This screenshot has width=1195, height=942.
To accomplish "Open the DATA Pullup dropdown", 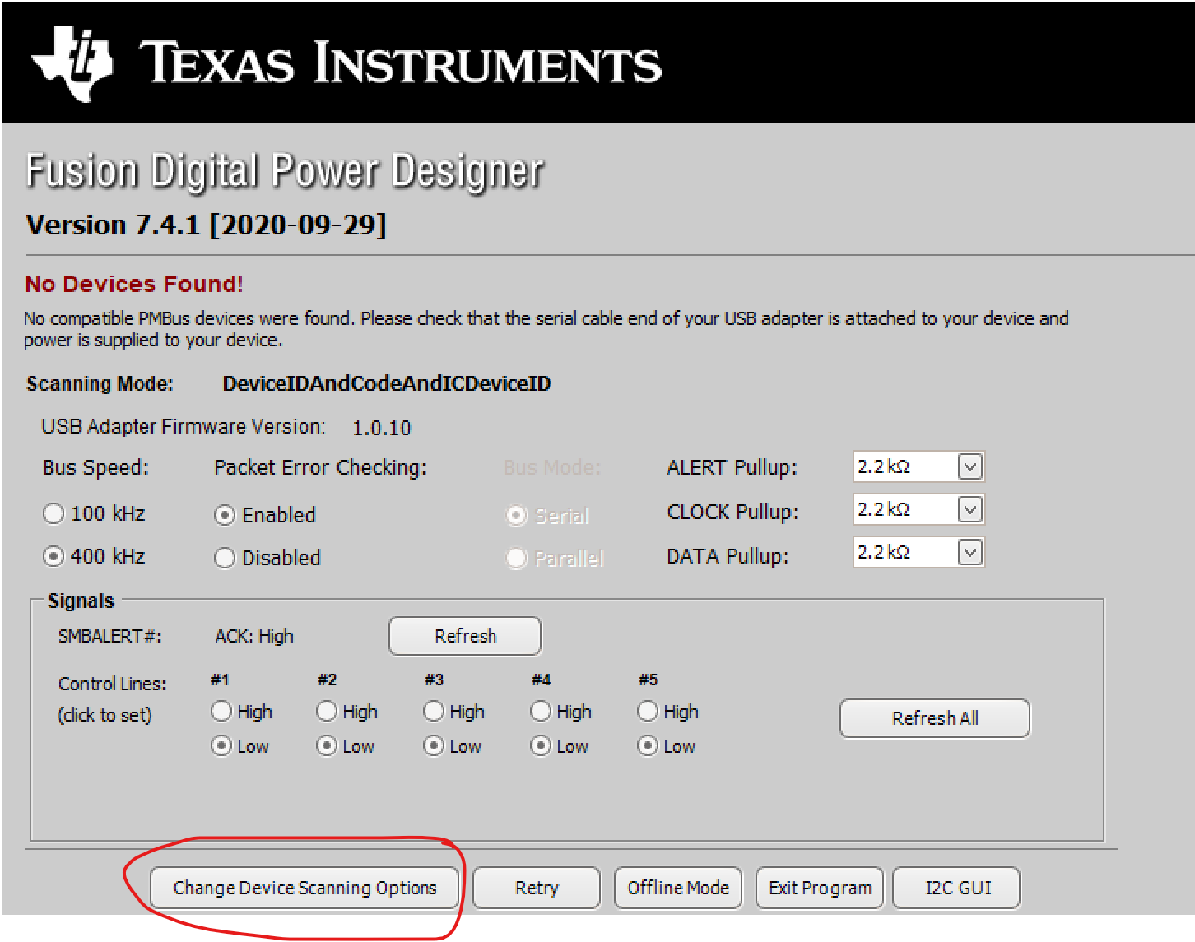I will (x=970, y=553).
